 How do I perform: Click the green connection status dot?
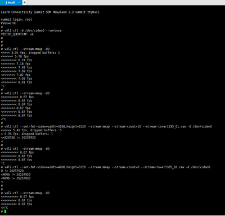3,2
